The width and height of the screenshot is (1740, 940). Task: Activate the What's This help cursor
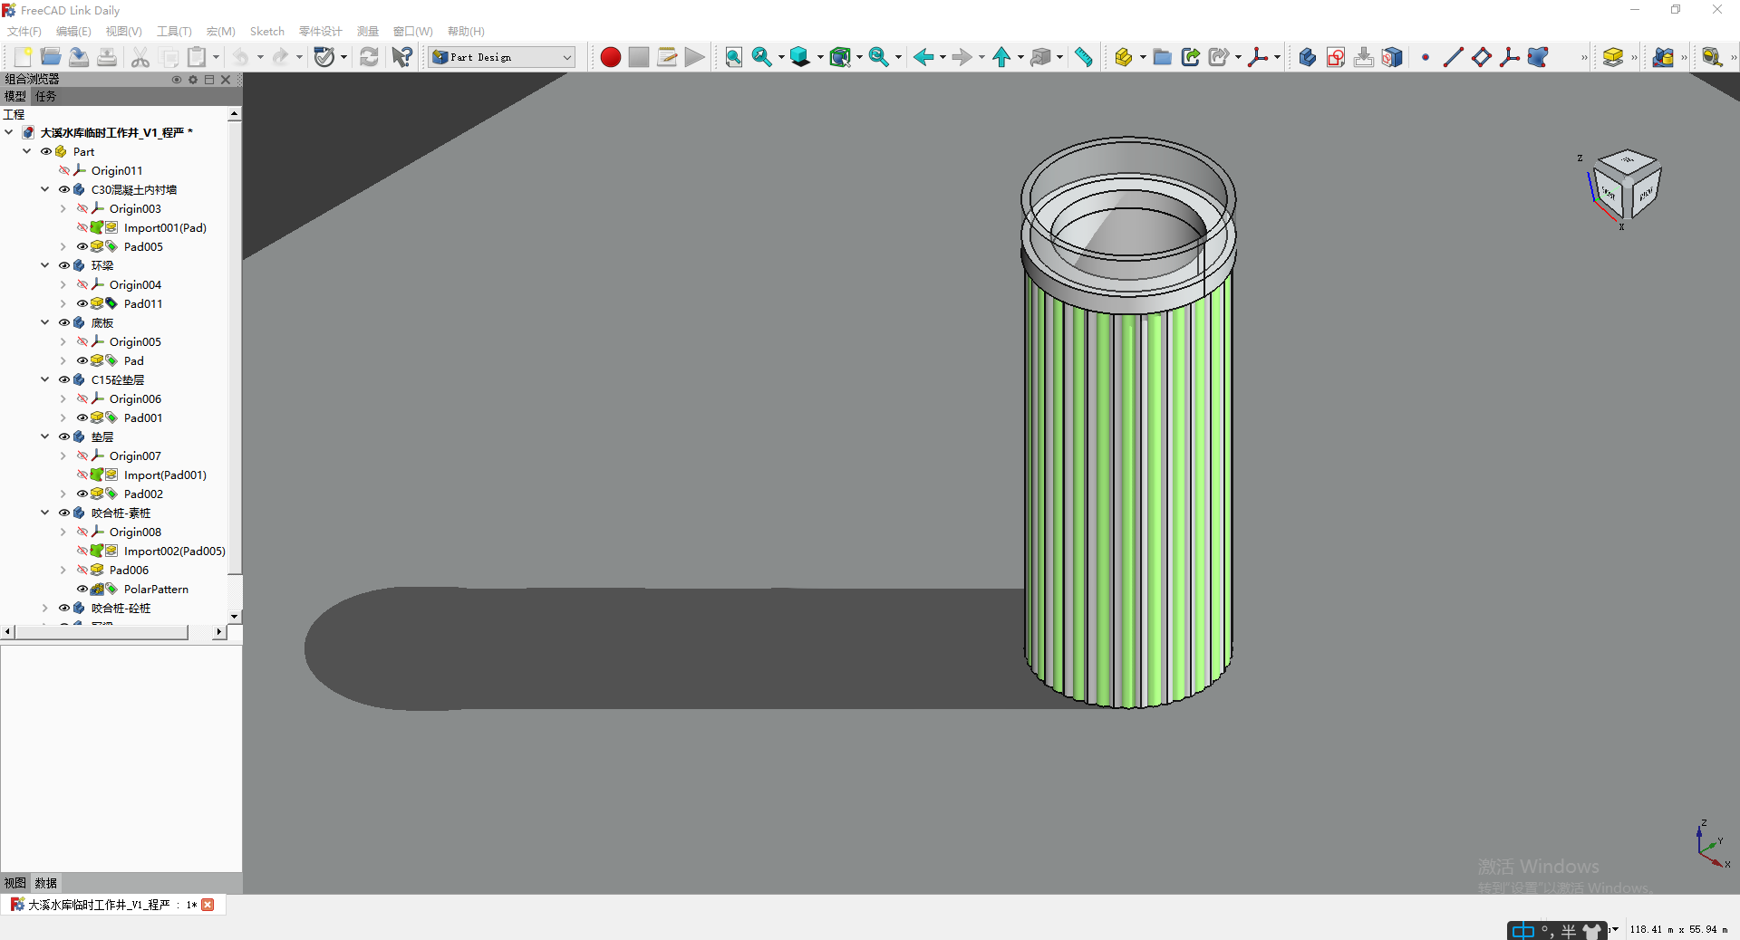coord(401,57)
